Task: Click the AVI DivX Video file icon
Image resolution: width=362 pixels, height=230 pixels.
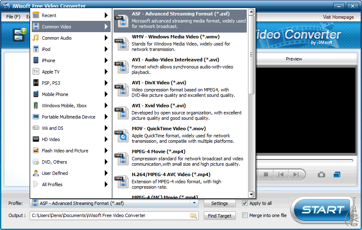Action: 122,90
